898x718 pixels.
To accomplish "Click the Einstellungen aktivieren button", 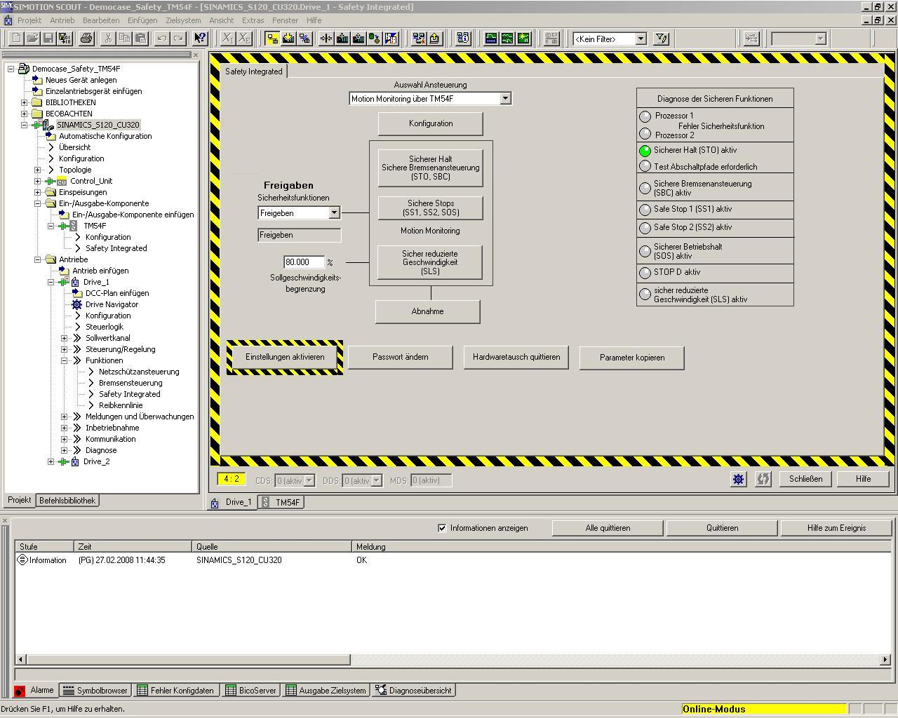I will 285,358.
